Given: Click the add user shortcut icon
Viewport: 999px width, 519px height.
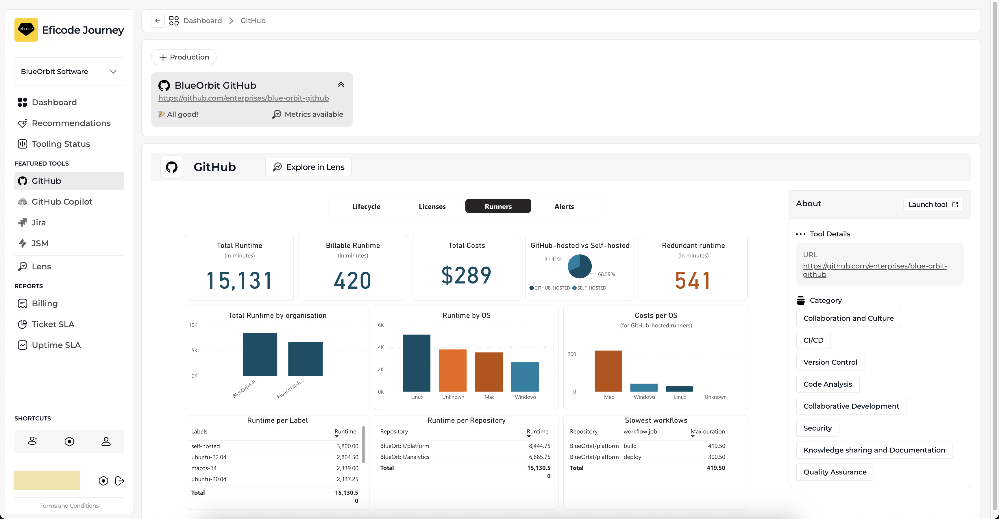Looking at the screenshot, I should click(33, 441).
